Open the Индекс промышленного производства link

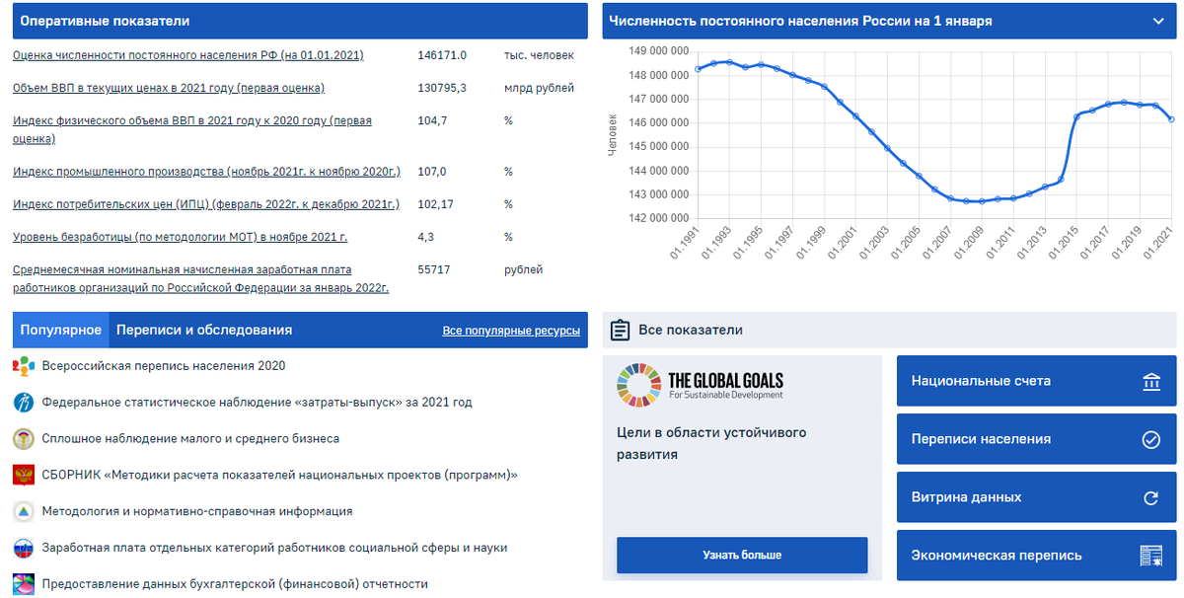[206, 172]
